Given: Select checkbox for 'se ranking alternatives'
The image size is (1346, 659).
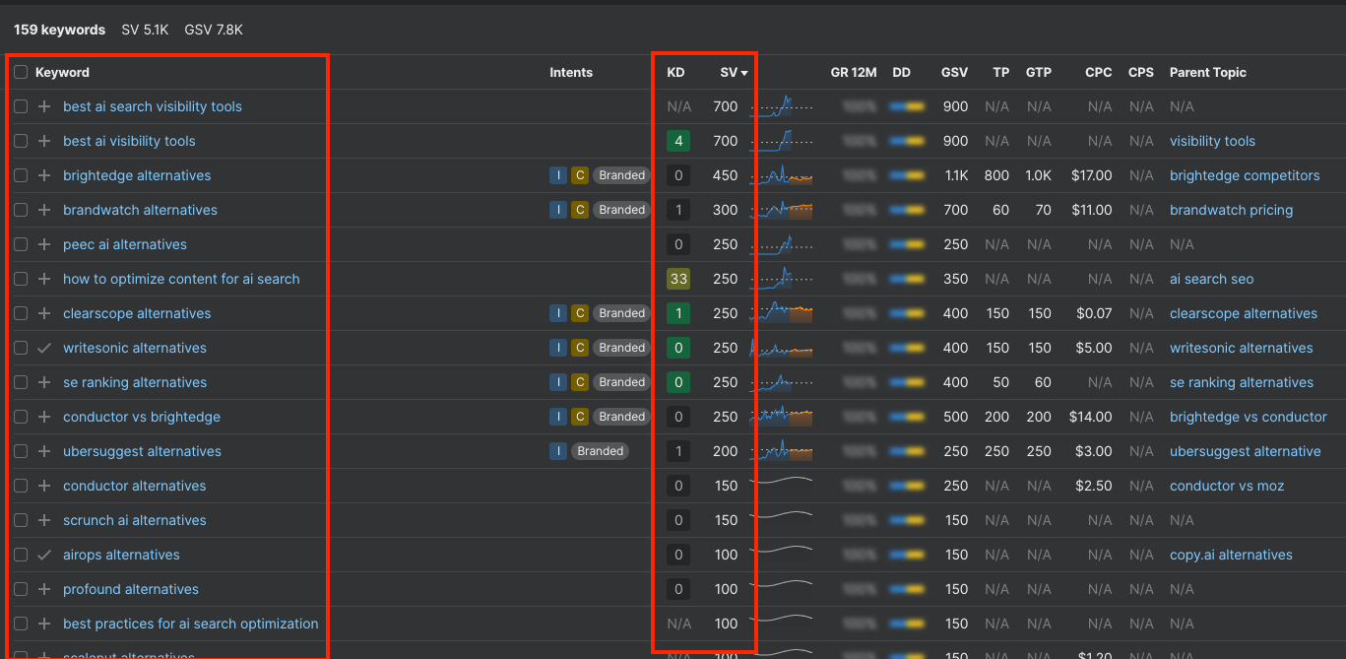Looking at the screenshot, I should coord(21,382).
